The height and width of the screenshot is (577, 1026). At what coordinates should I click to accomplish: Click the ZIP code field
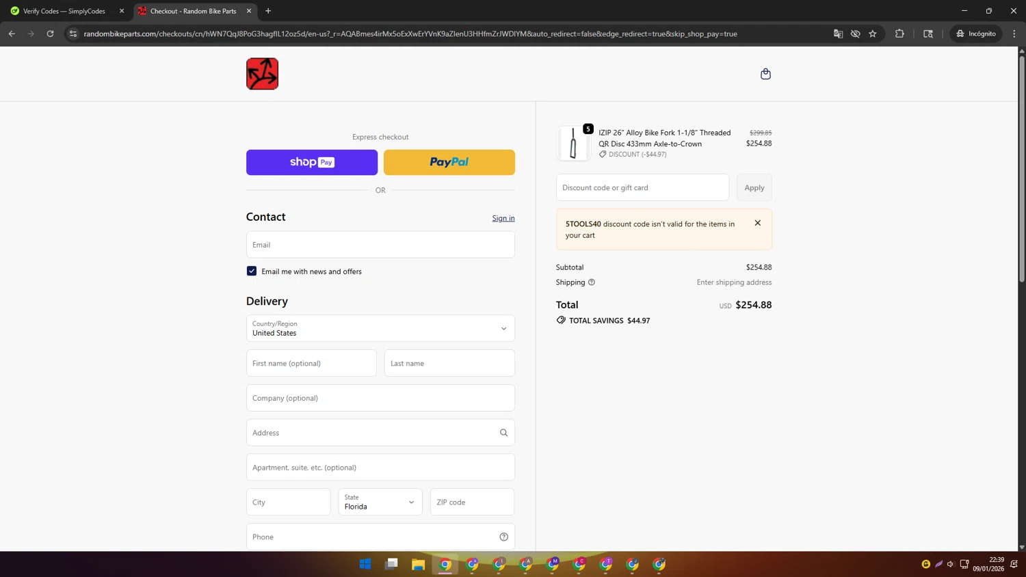pos(472,502)
